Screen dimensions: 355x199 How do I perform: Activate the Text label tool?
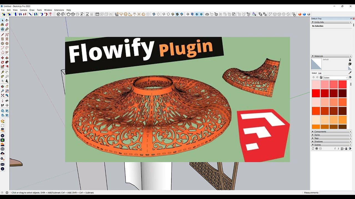tap(7, 77)
